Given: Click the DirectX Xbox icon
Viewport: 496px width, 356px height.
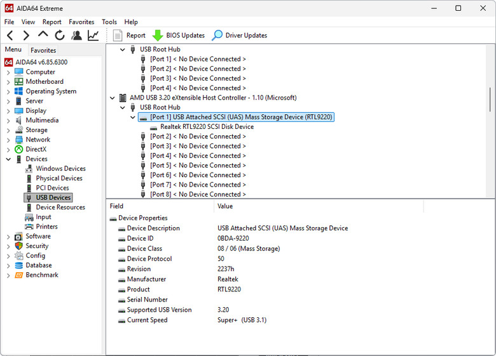Looking at the screenshot, I should click(19, 149).
